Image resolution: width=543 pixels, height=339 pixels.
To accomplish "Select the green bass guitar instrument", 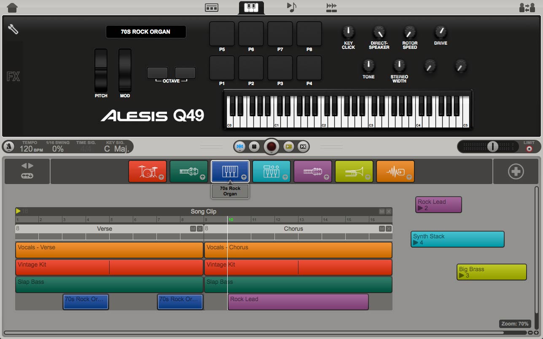I will tap(189, 171).
